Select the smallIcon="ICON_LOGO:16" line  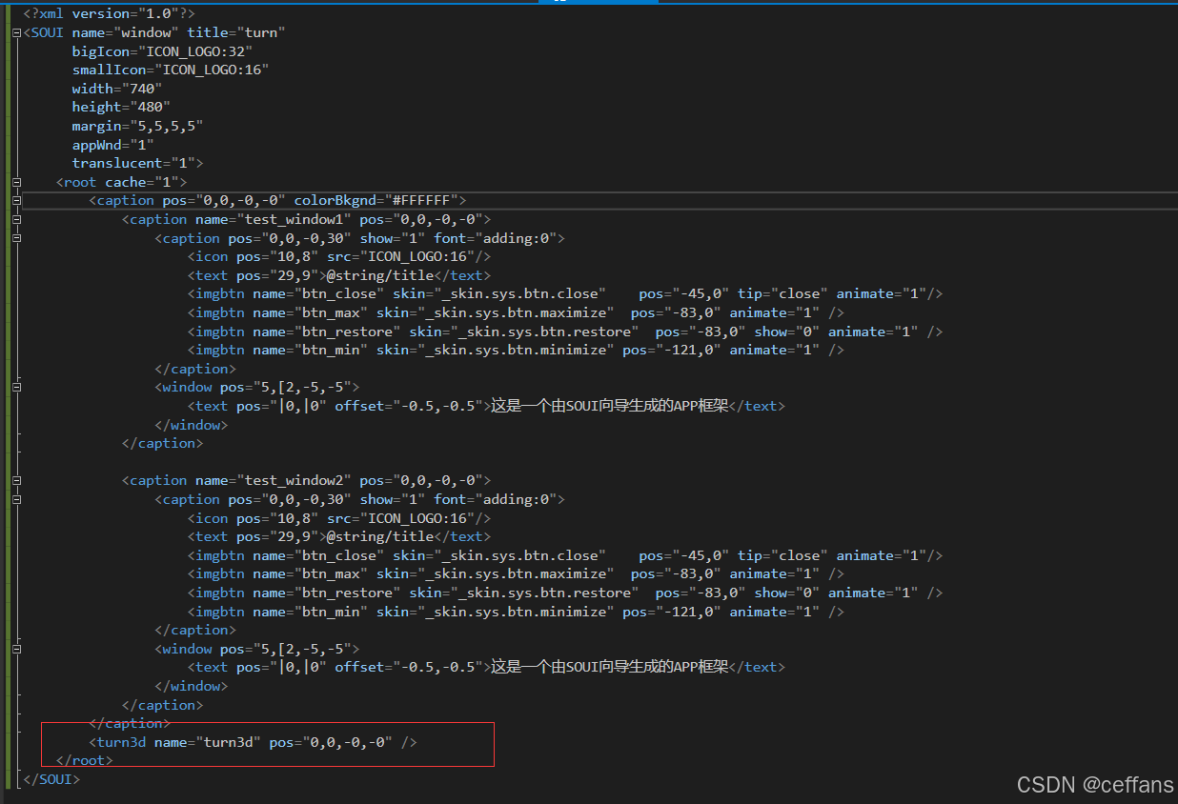tap(171, 70)
